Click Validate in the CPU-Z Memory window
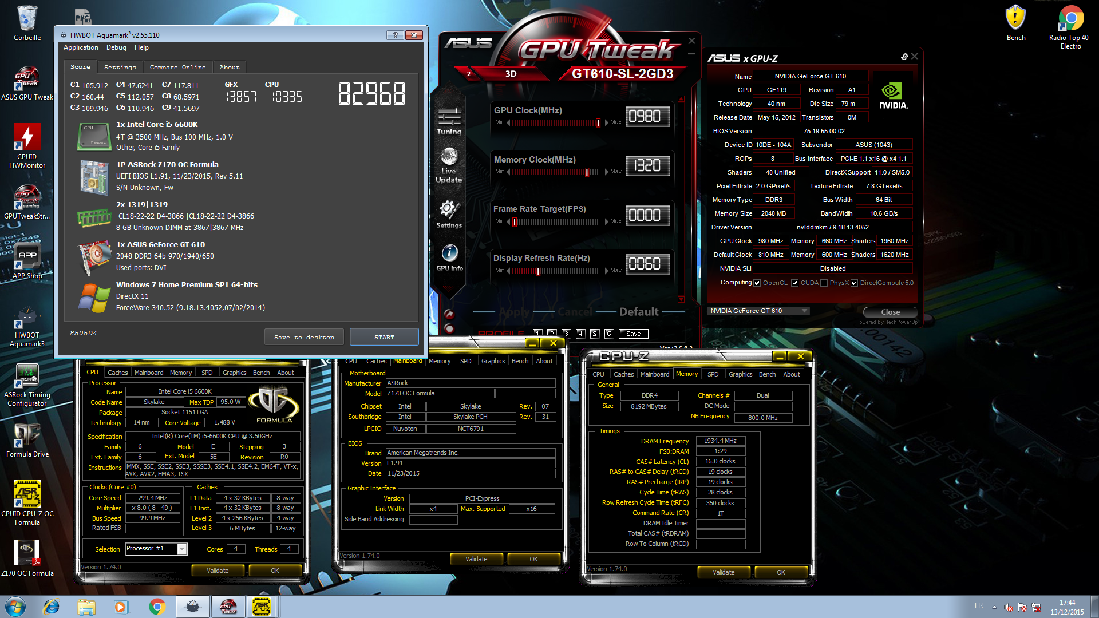The width and height of the screenshot is (1099, 618). coord(724,572)
